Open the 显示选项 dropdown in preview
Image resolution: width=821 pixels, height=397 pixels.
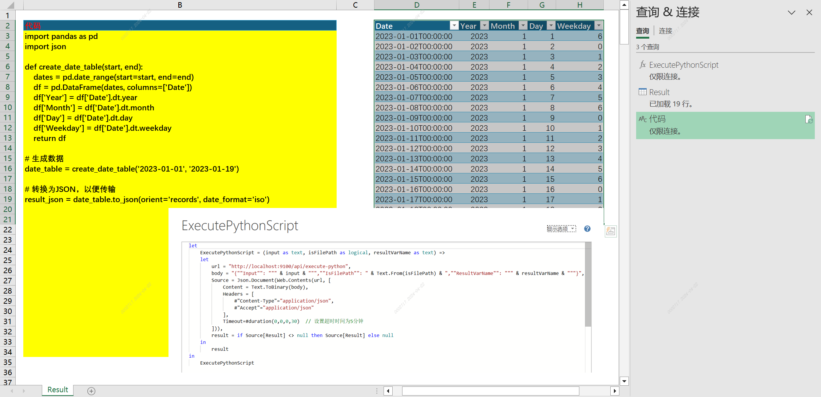[x=561, y=229]
